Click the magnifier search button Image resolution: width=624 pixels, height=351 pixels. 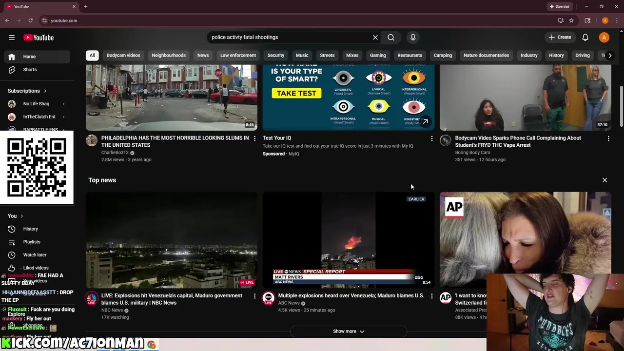391,38
